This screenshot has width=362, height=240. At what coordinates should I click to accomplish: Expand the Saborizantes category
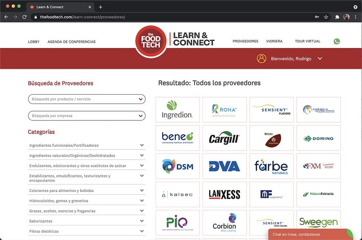click(x=87, y=221)
